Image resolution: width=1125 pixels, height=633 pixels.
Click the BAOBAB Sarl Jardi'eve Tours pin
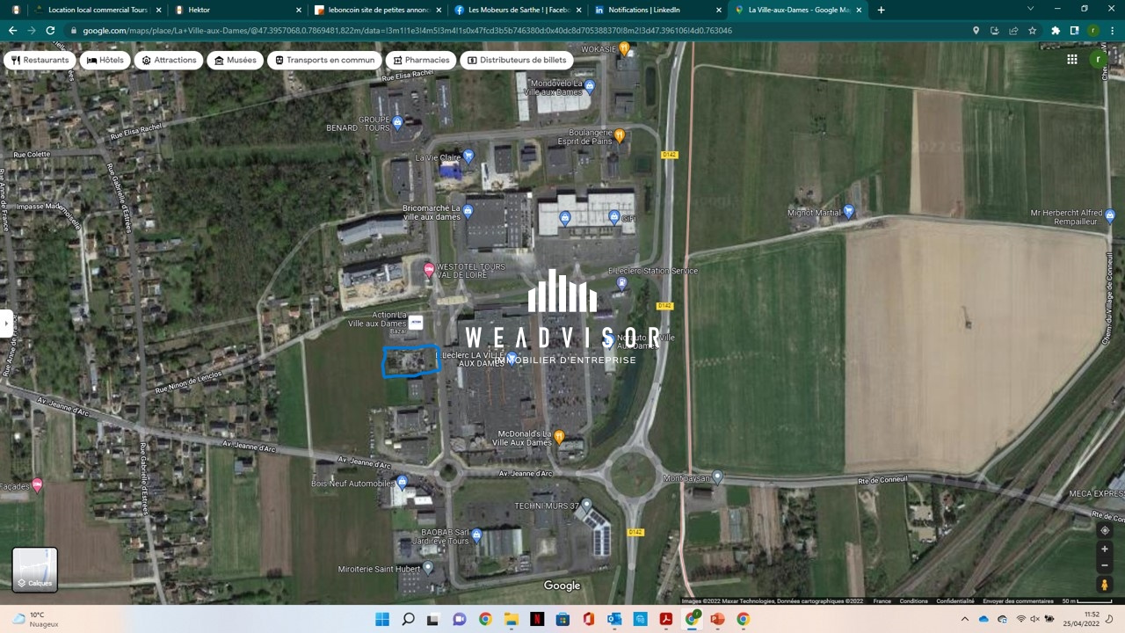(x=476, y=535)
